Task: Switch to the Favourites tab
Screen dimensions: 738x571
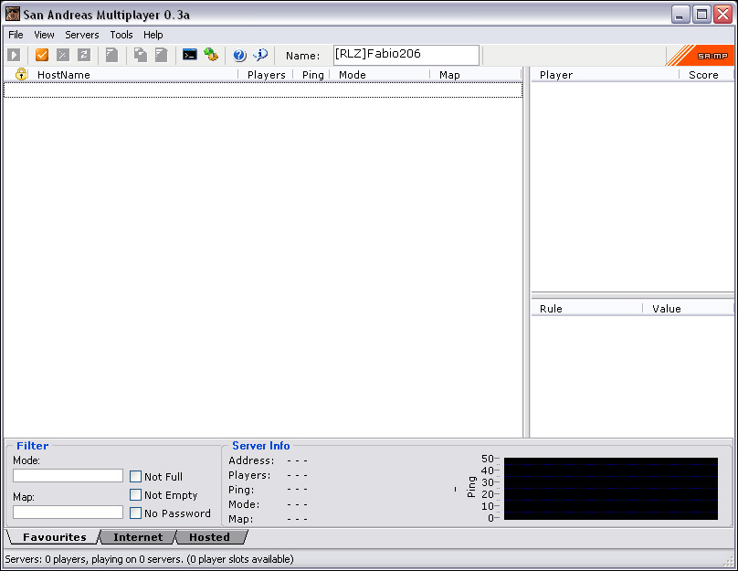Action: pos(54,537)
